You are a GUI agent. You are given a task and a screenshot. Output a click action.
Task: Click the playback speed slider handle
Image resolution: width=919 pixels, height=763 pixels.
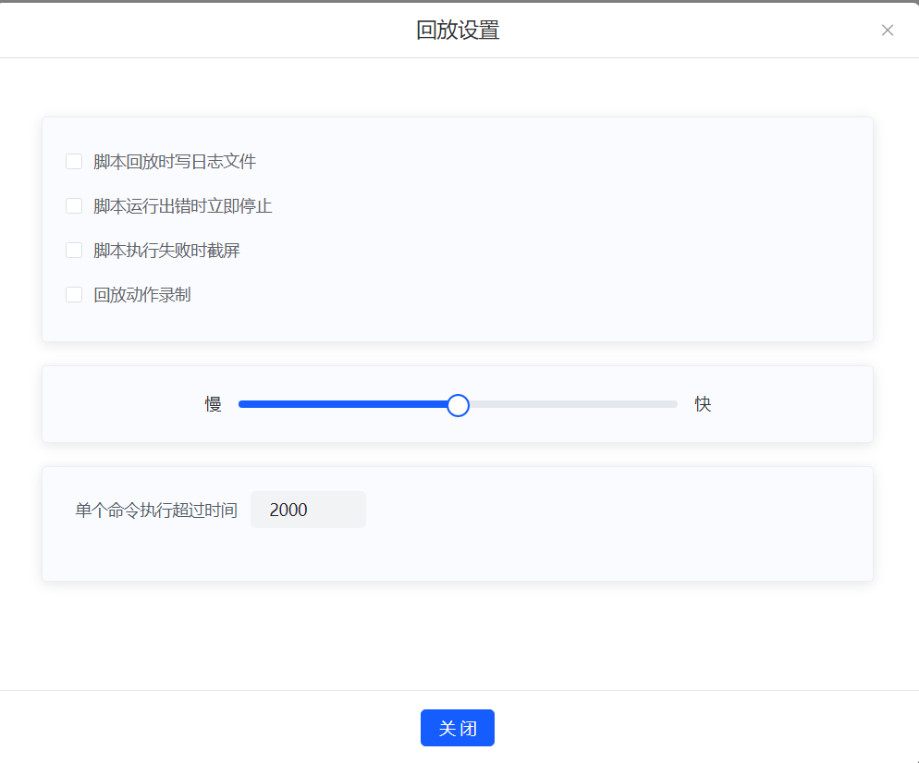coord(458,405)
